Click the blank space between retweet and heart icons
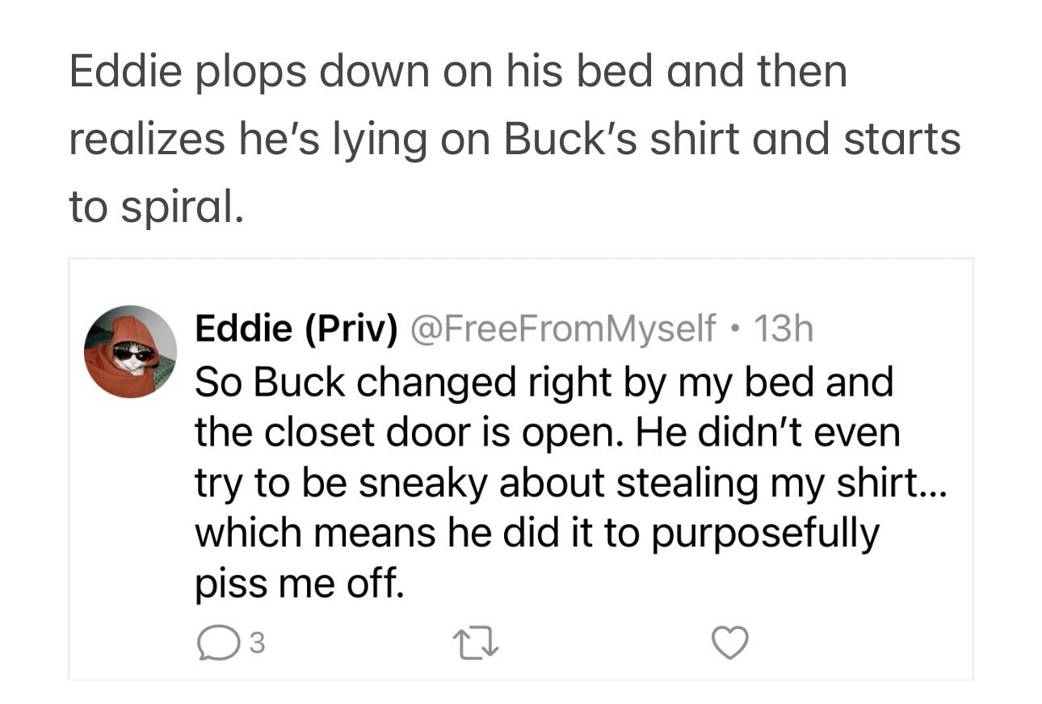The width and height of the screenshot is (1042, 704). pos(601,643)
